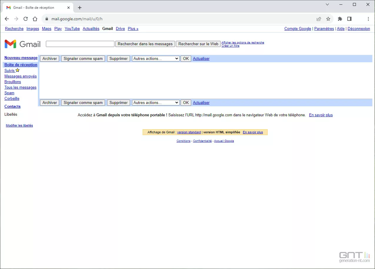The height and width of the screenshot is (269, 375).
Task: Click the browser forward arrow
Action: point(16,19)
